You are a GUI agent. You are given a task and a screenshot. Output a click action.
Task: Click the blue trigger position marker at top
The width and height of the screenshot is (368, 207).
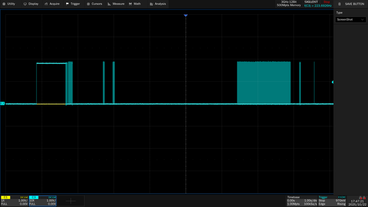pos(185,15)
